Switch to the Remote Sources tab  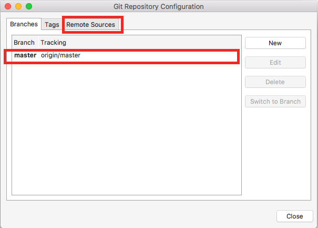(90, 25)
